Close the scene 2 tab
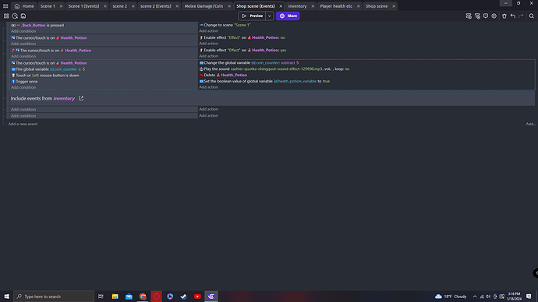 click(133, 6)
